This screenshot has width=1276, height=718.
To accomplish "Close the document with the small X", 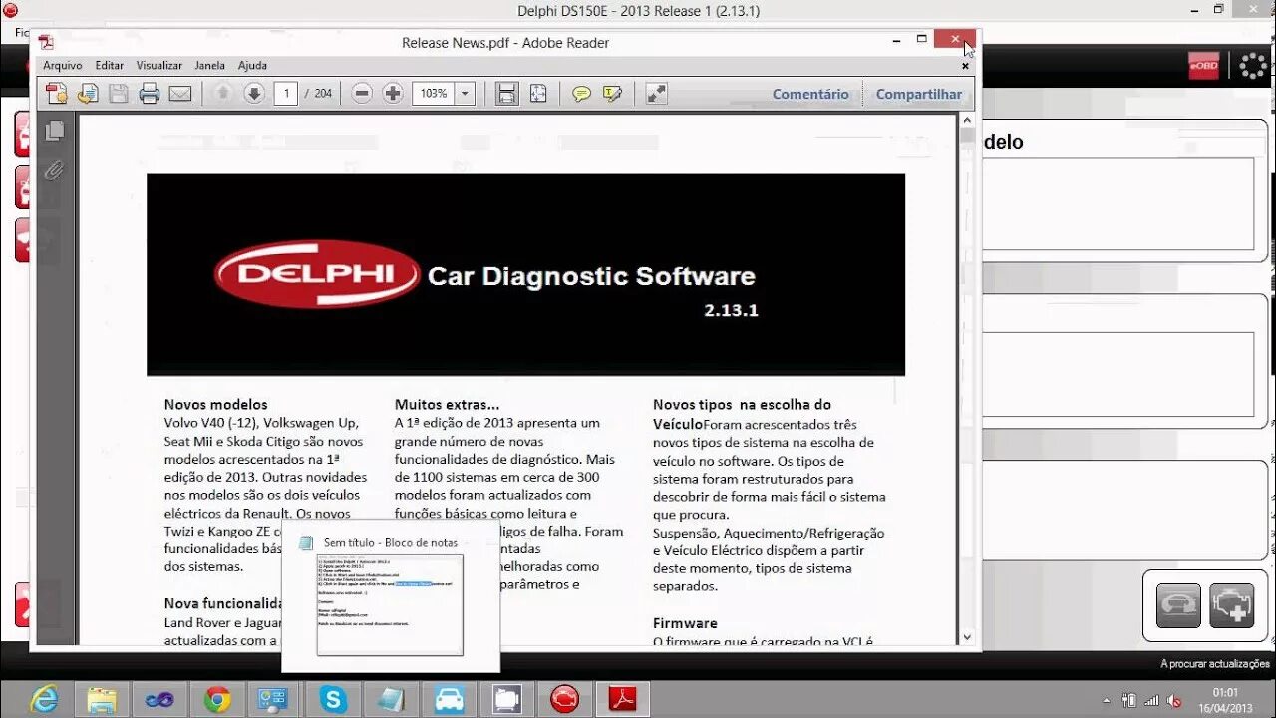I will point(965,66).
